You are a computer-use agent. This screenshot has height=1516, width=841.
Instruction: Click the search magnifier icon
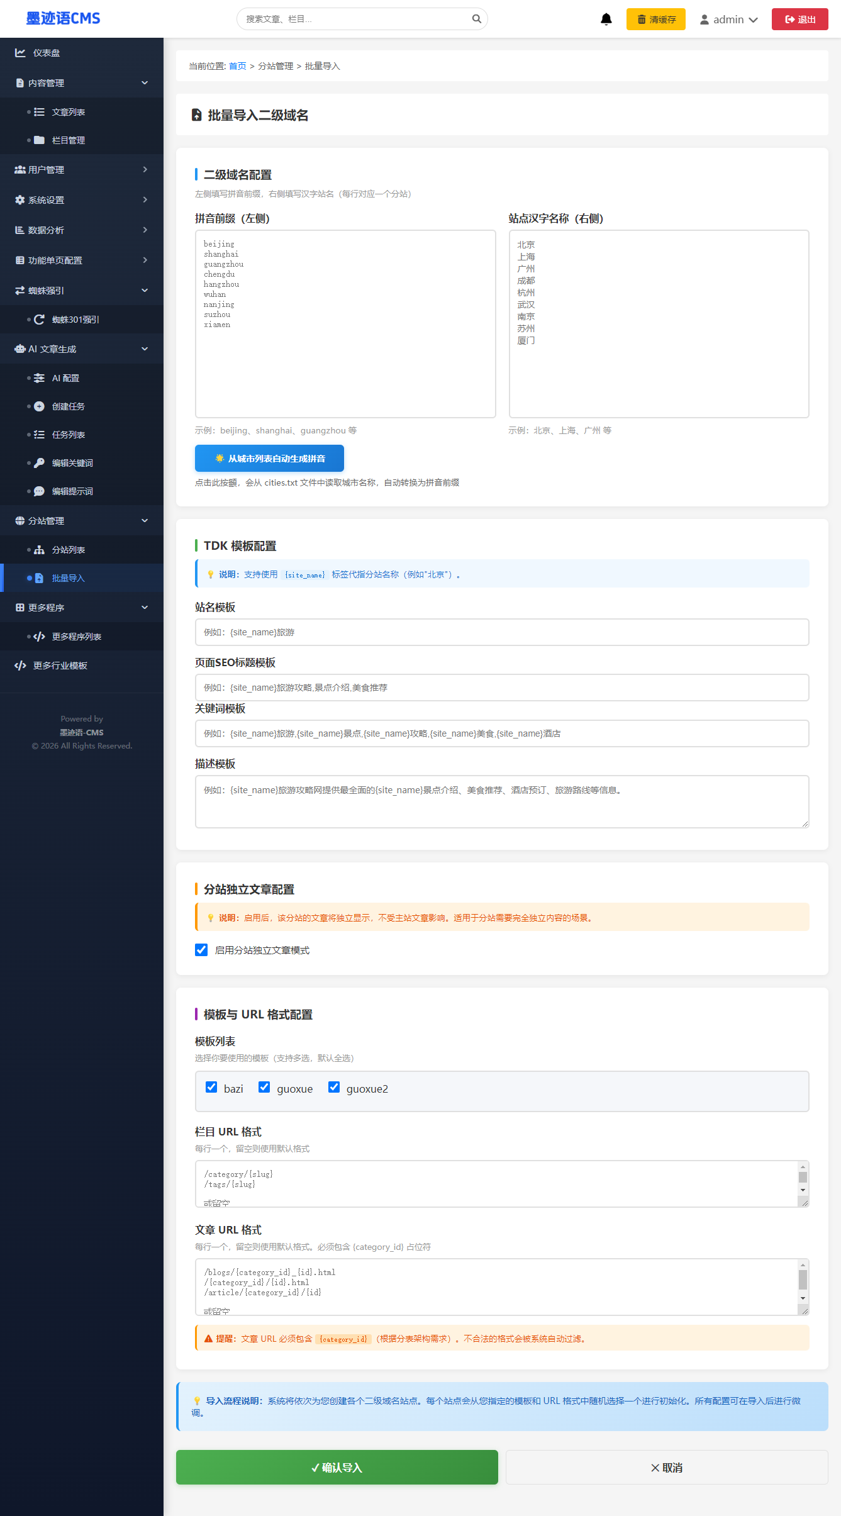(x=476, y=19)
